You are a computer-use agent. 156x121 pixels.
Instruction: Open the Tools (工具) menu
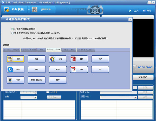point(136,11)
